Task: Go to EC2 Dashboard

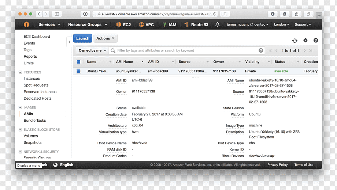Action: point(37,37)
